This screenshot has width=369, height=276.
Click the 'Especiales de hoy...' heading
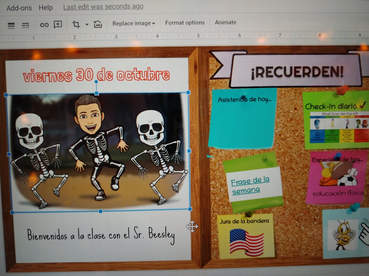(337, 159)
